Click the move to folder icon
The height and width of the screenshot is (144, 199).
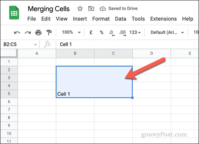tap(91, 8)
